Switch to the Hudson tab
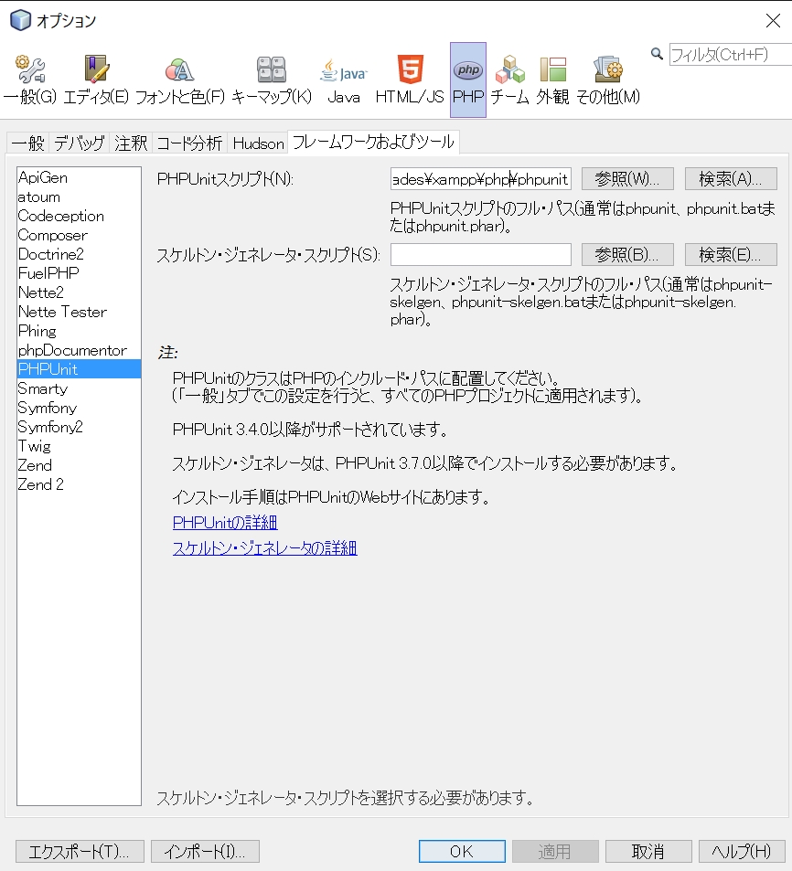The height and width of the screenshot is (871, 792). [258, 143]
